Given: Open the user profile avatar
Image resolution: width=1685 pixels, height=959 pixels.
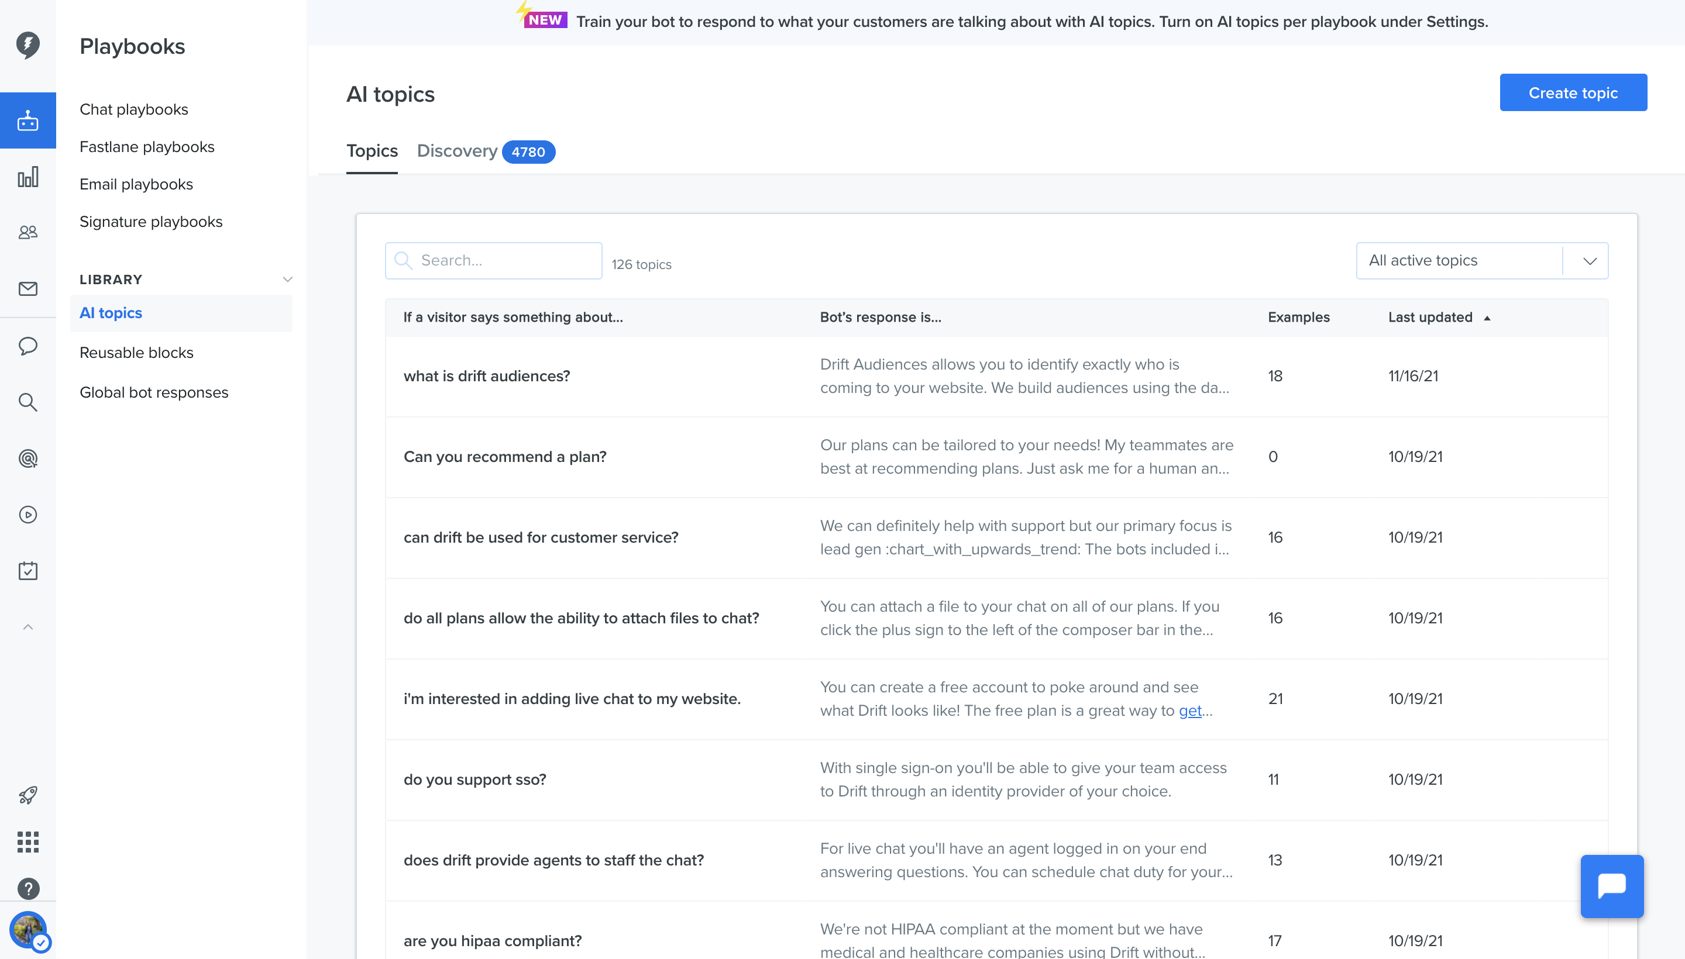Looking at the screenshot, I should pyautogui.click(x=27, y=931).
